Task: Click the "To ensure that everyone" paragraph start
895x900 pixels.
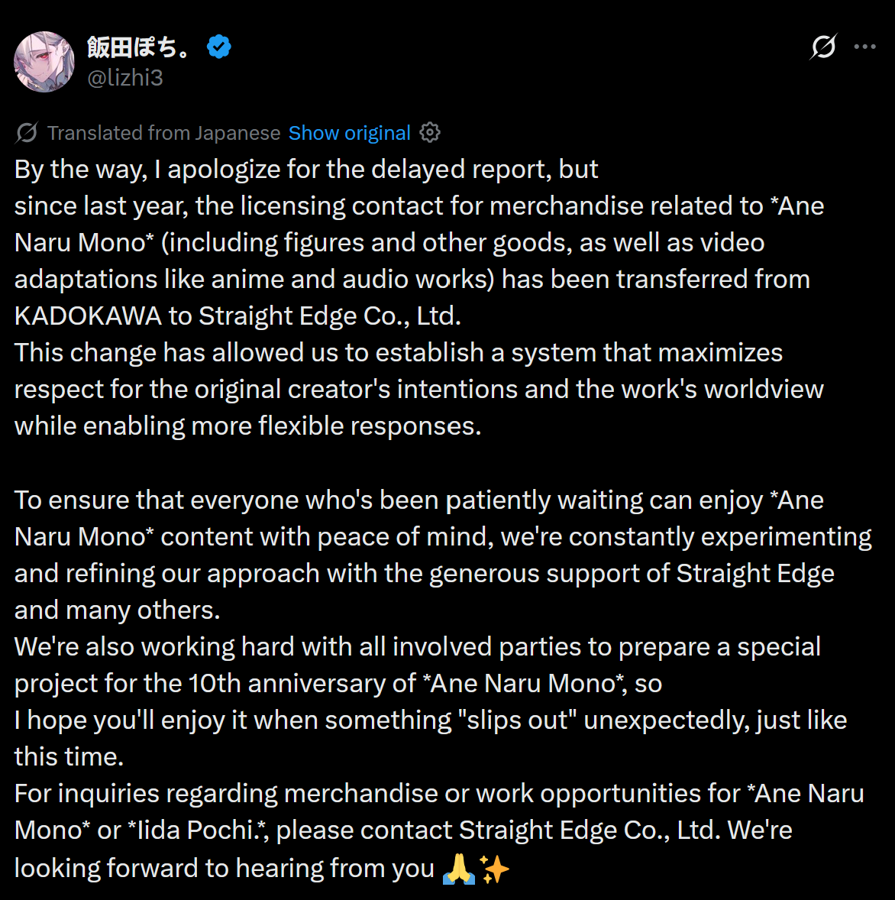Action: (x=153, y=500)
